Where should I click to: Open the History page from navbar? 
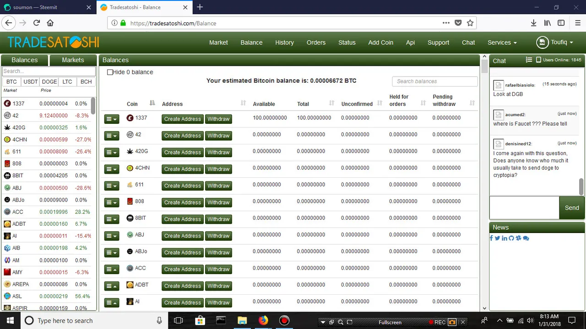[x=284, y=42]
